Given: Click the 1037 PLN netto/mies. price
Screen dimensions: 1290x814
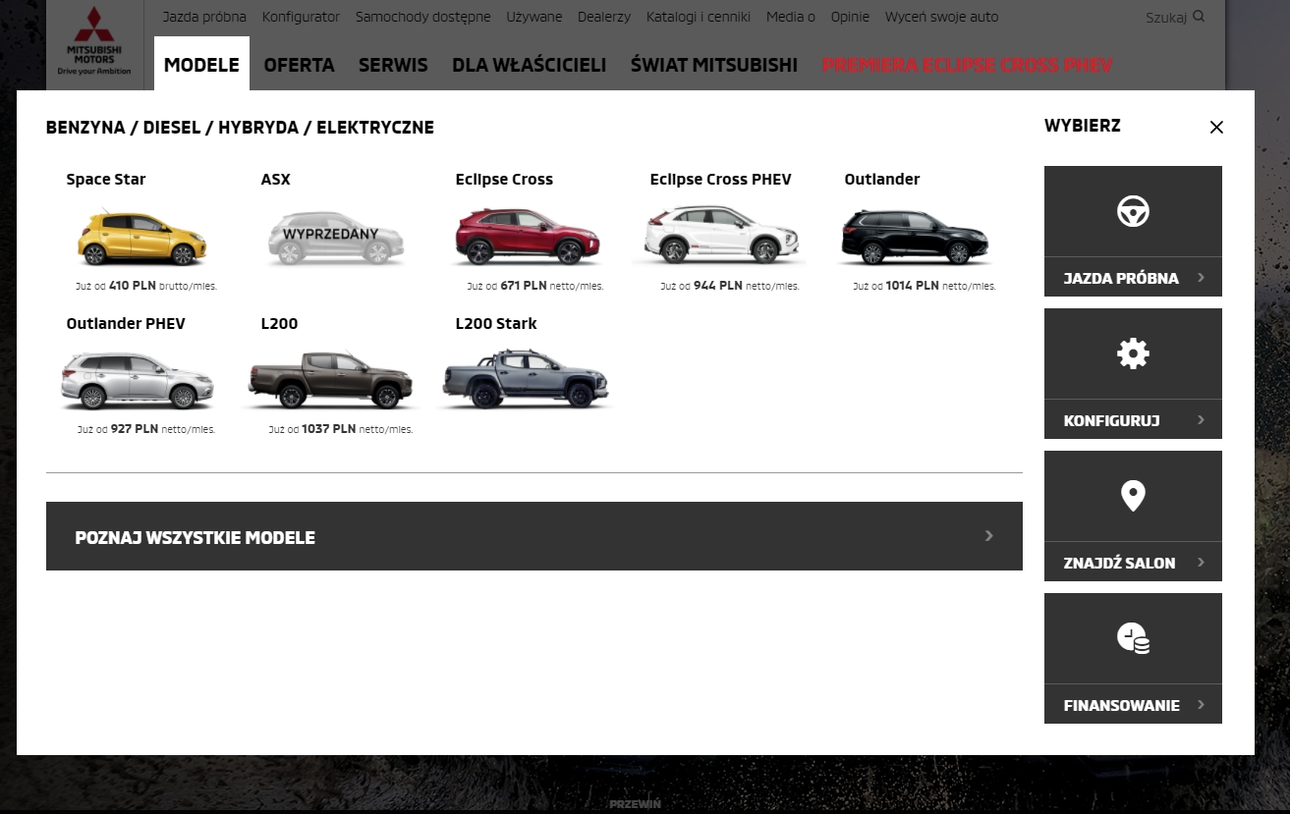Looking at the screenshot, I should coord(341,429).
